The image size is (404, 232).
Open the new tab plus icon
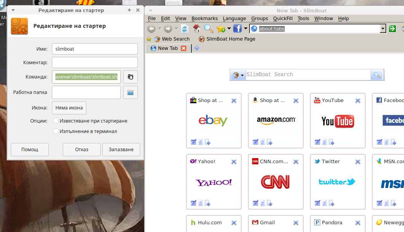point(197,48)
